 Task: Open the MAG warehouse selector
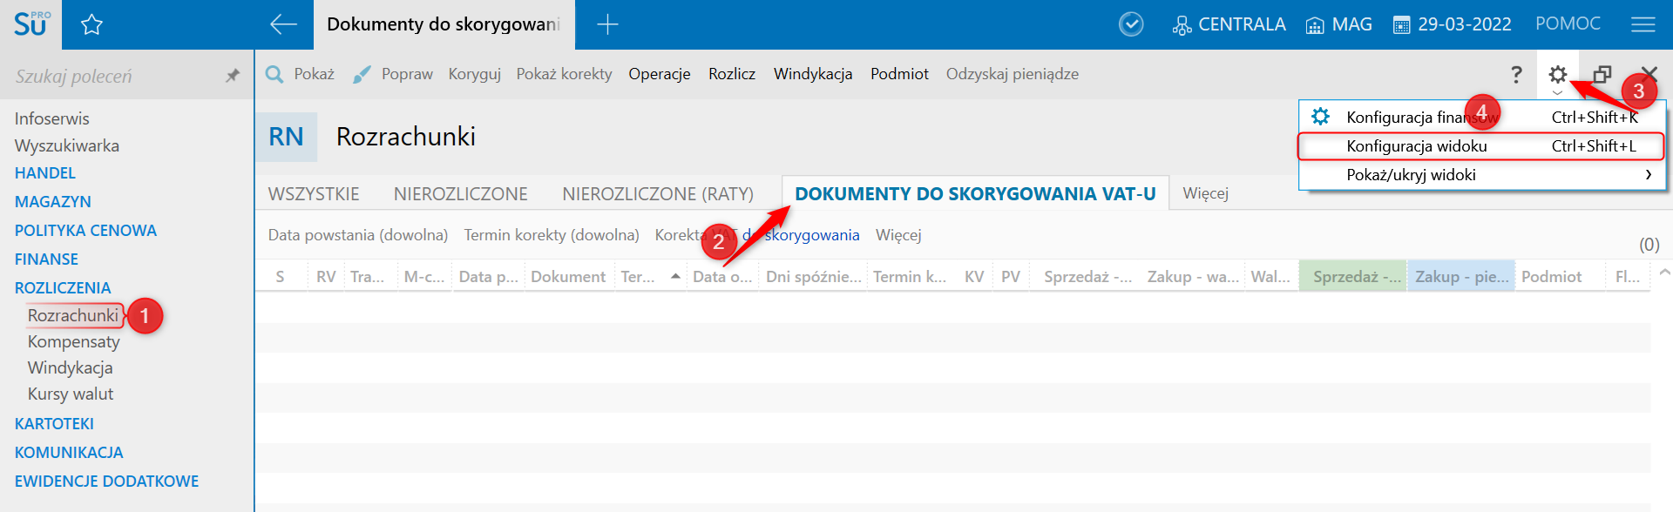click(1338, 24)
